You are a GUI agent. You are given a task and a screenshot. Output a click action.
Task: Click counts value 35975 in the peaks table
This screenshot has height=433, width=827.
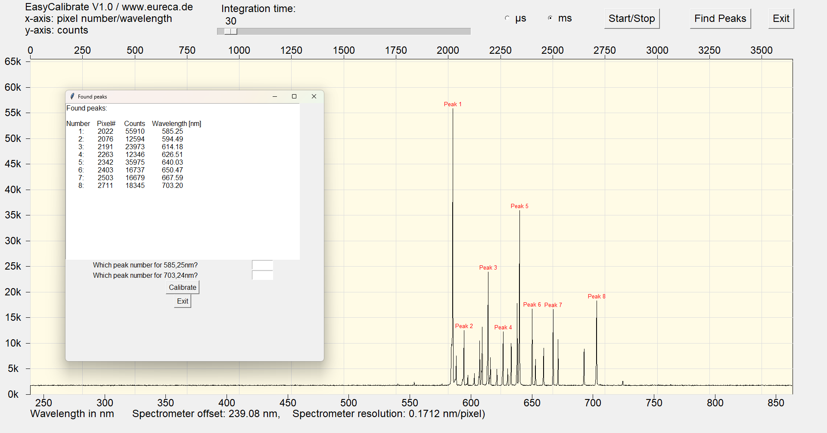(x=135, y=162)
